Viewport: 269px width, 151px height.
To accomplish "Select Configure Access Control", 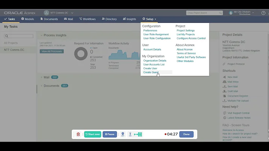I will [191, 38].
